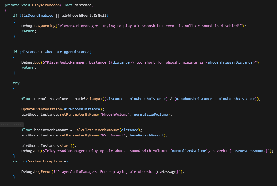Click the Debug.LogError method call
Viewport: 277px width, 186px height.
(x=35, y=171)
